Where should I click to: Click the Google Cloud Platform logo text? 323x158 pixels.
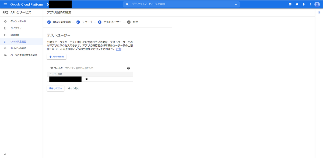27,4
